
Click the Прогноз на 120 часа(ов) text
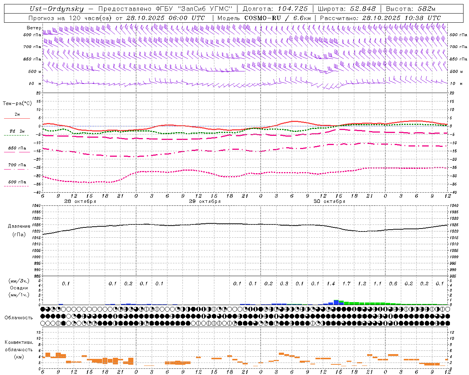pos(70,18)
